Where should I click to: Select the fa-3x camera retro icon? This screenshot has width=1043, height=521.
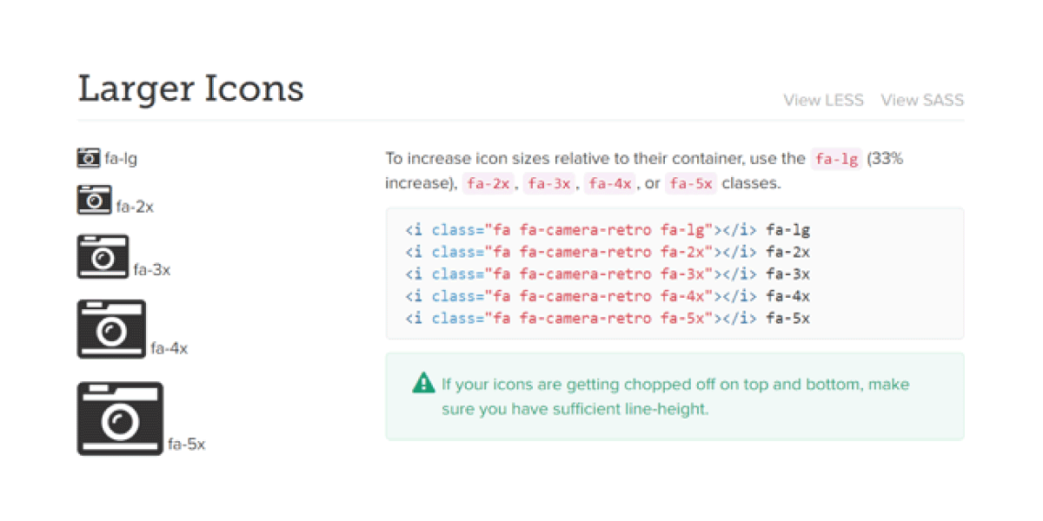pyautogui.click(x=103, y=257)
